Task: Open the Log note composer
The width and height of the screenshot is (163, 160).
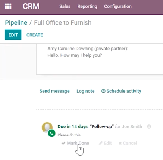Action: 85,91
